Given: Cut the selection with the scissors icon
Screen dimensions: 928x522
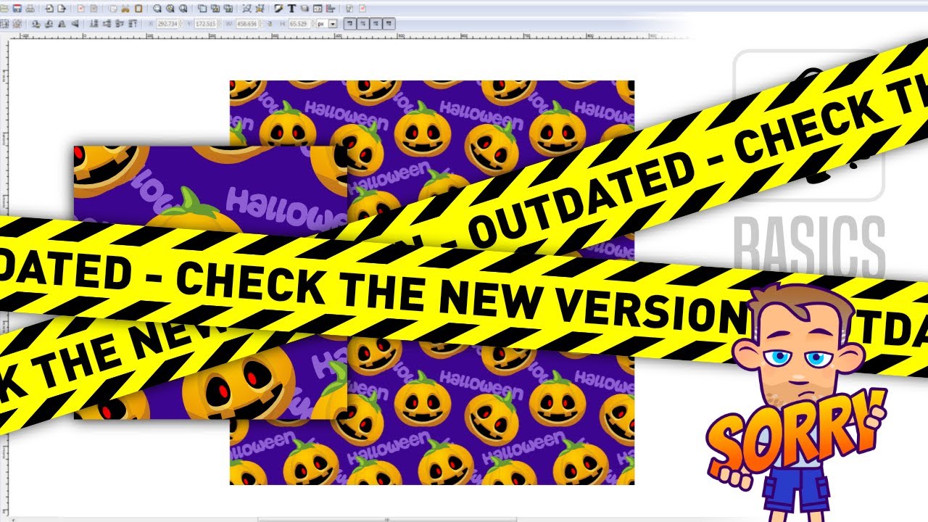Looking at the screenshot, I should (125, 9).
